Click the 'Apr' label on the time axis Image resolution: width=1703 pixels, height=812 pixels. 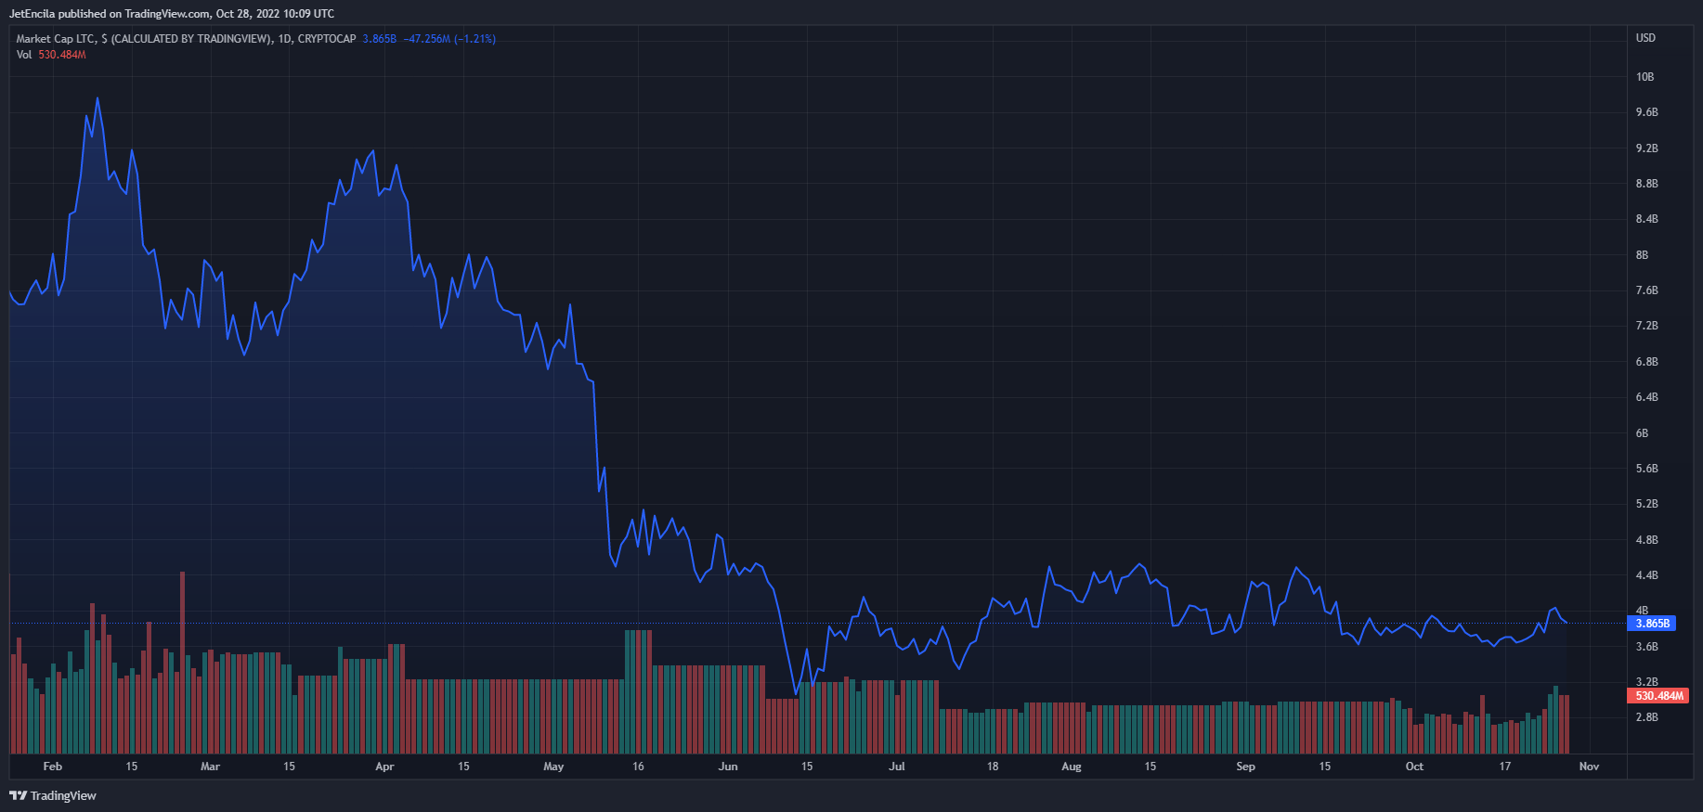pyautogui.click(x=384, y=767)
